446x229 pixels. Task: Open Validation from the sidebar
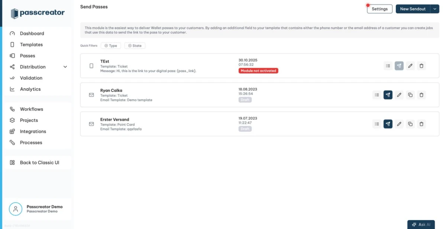pyautogui.click(x=31, y=78)
